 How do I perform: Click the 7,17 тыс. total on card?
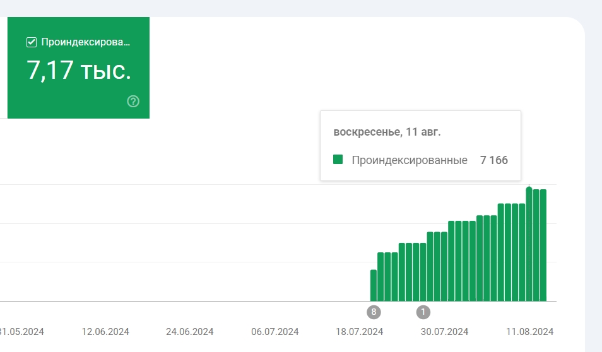point(79,71)
